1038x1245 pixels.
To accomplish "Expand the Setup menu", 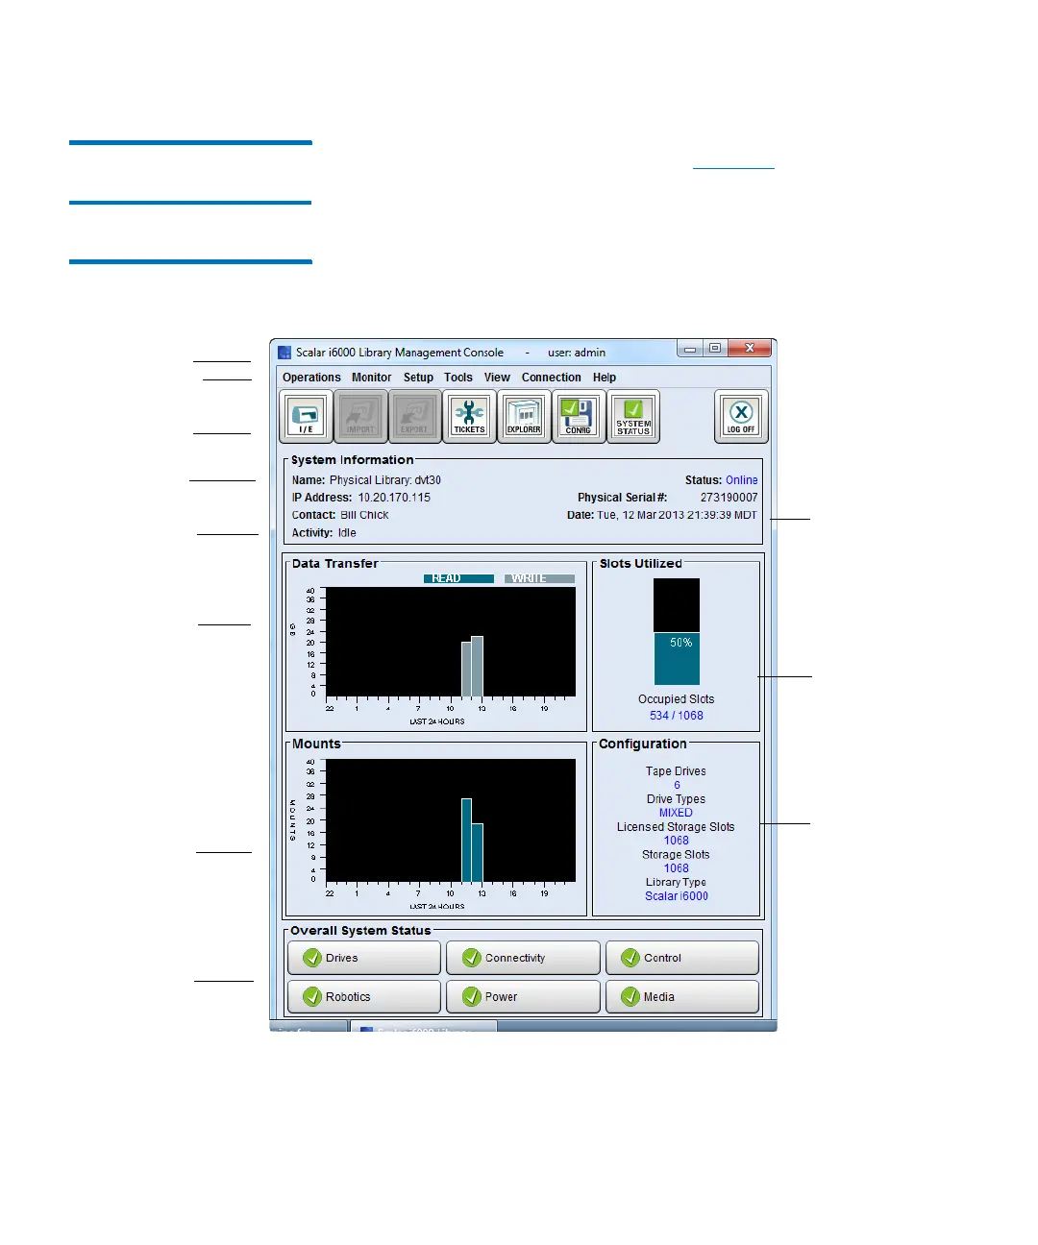I will (418, 378).
